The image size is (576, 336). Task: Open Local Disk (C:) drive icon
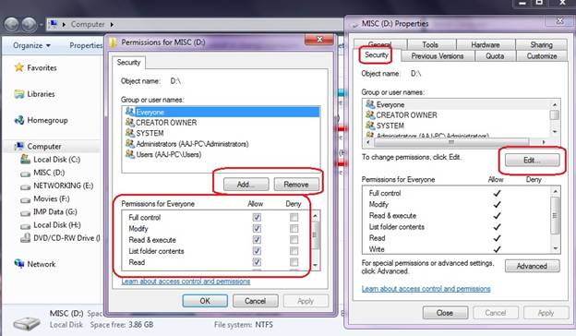25,159
